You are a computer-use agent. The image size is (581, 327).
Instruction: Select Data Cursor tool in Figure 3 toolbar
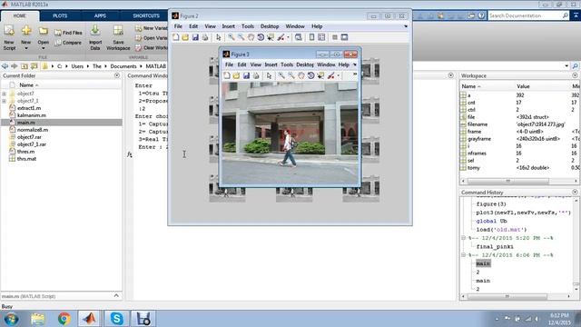tap(320, 75)
